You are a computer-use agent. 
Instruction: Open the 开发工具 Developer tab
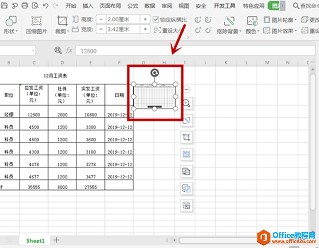[x=225, y=6]
